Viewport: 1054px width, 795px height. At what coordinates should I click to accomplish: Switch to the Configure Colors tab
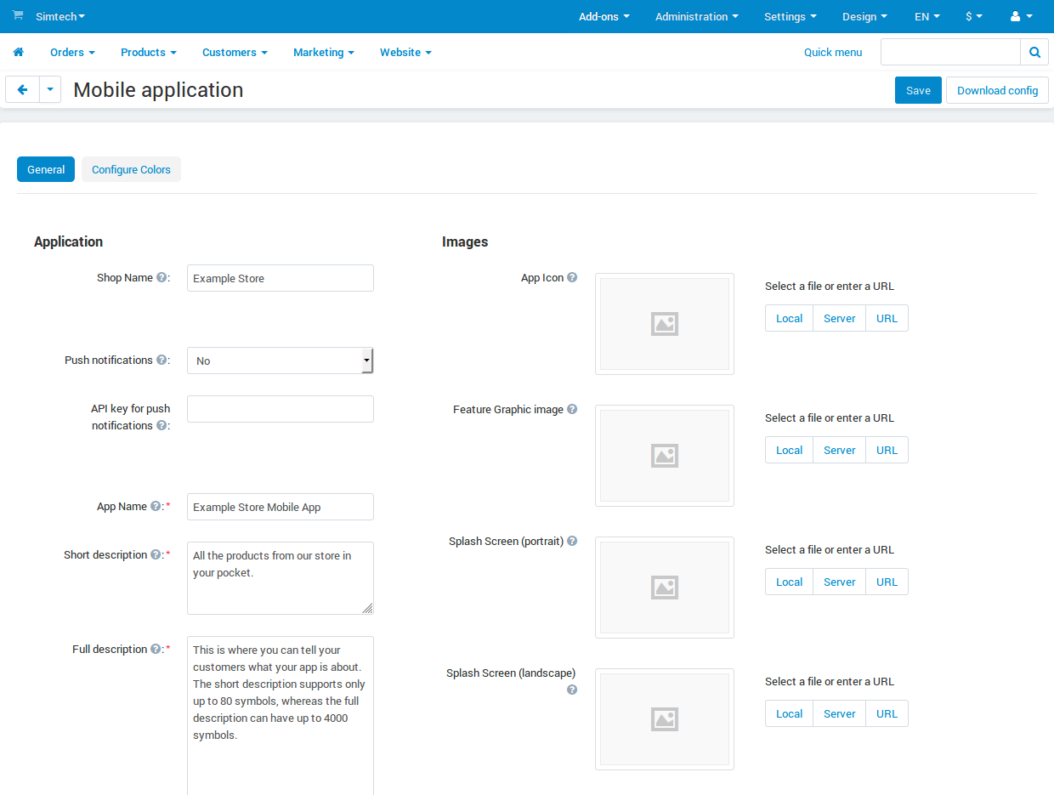[131, 169]
